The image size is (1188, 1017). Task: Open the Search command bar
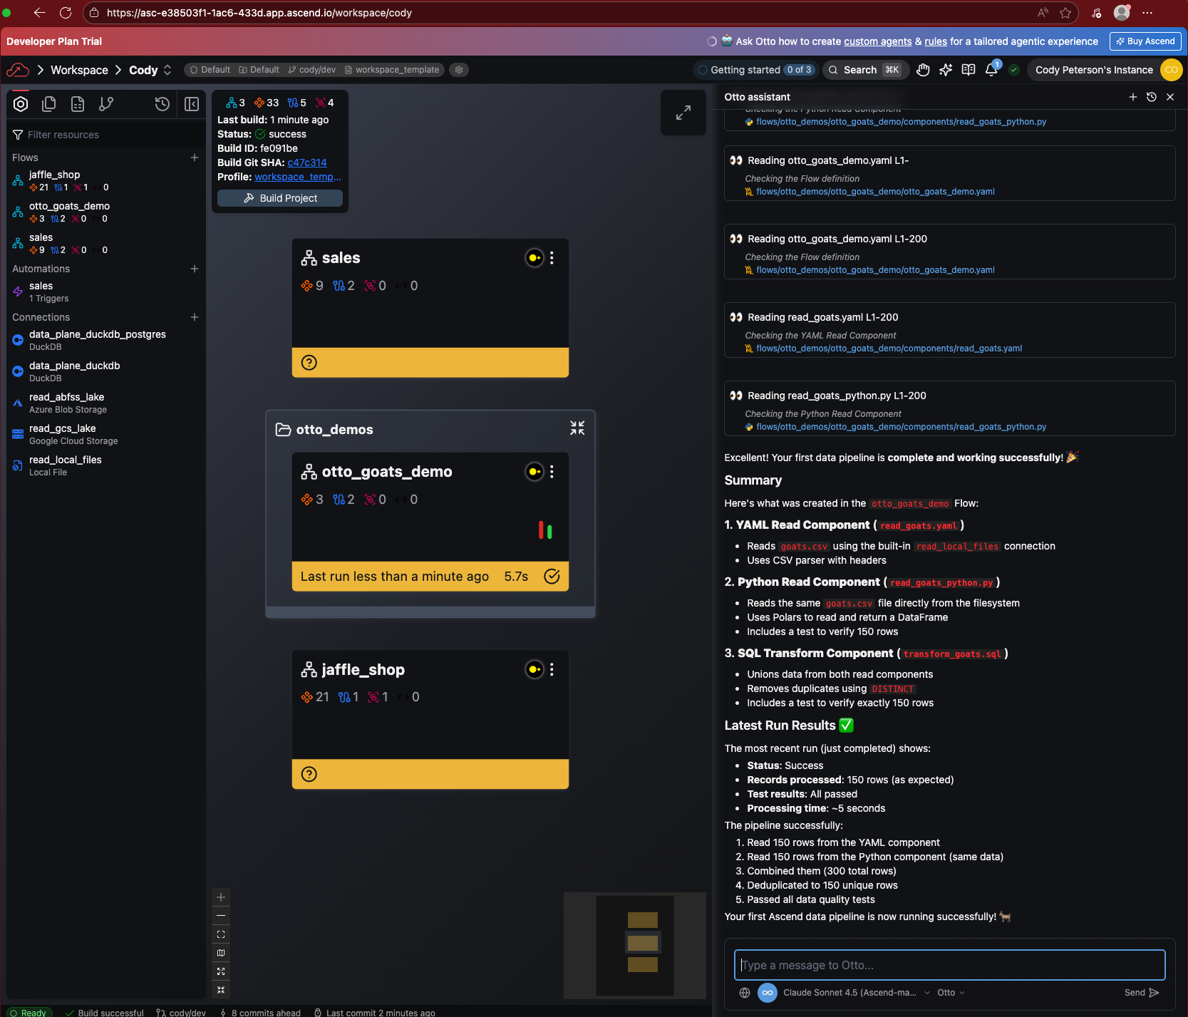(865, 70)
